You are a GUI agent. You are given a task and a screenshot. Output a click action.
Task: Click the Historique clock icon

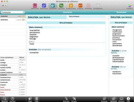(13, 99)
